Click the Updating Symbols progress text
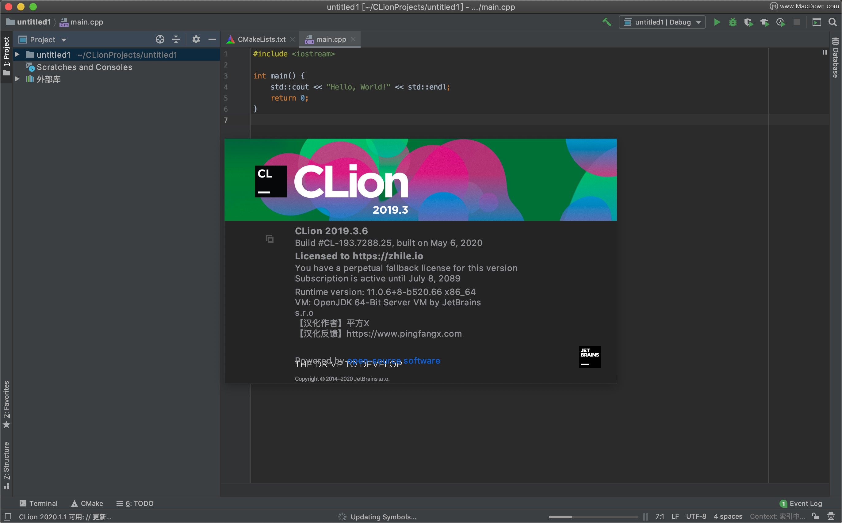 point(383,517)
